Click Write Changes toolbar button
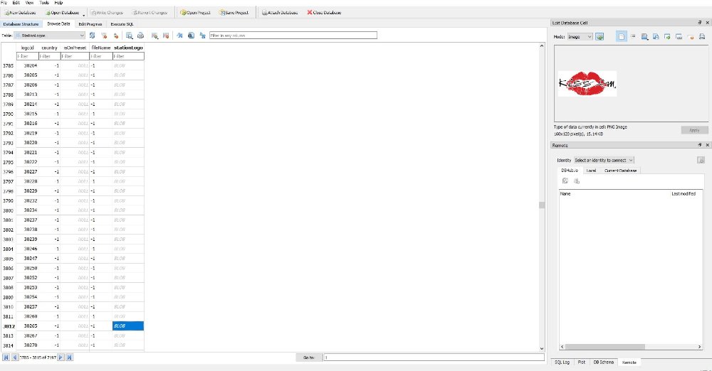Viewport: 712px width, 371px height. tap(107, 13)
